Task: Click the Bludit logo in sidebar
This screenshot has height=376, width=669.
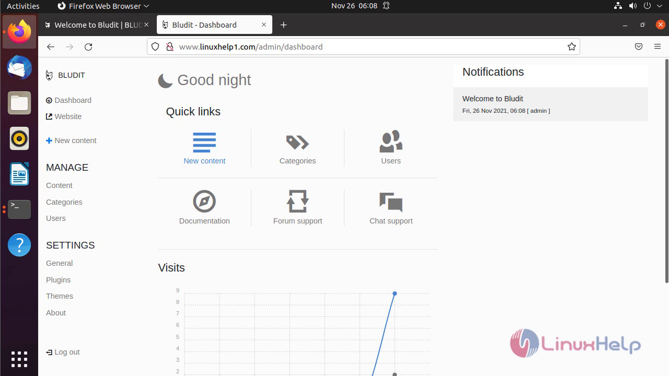Action: pos(49,75)
